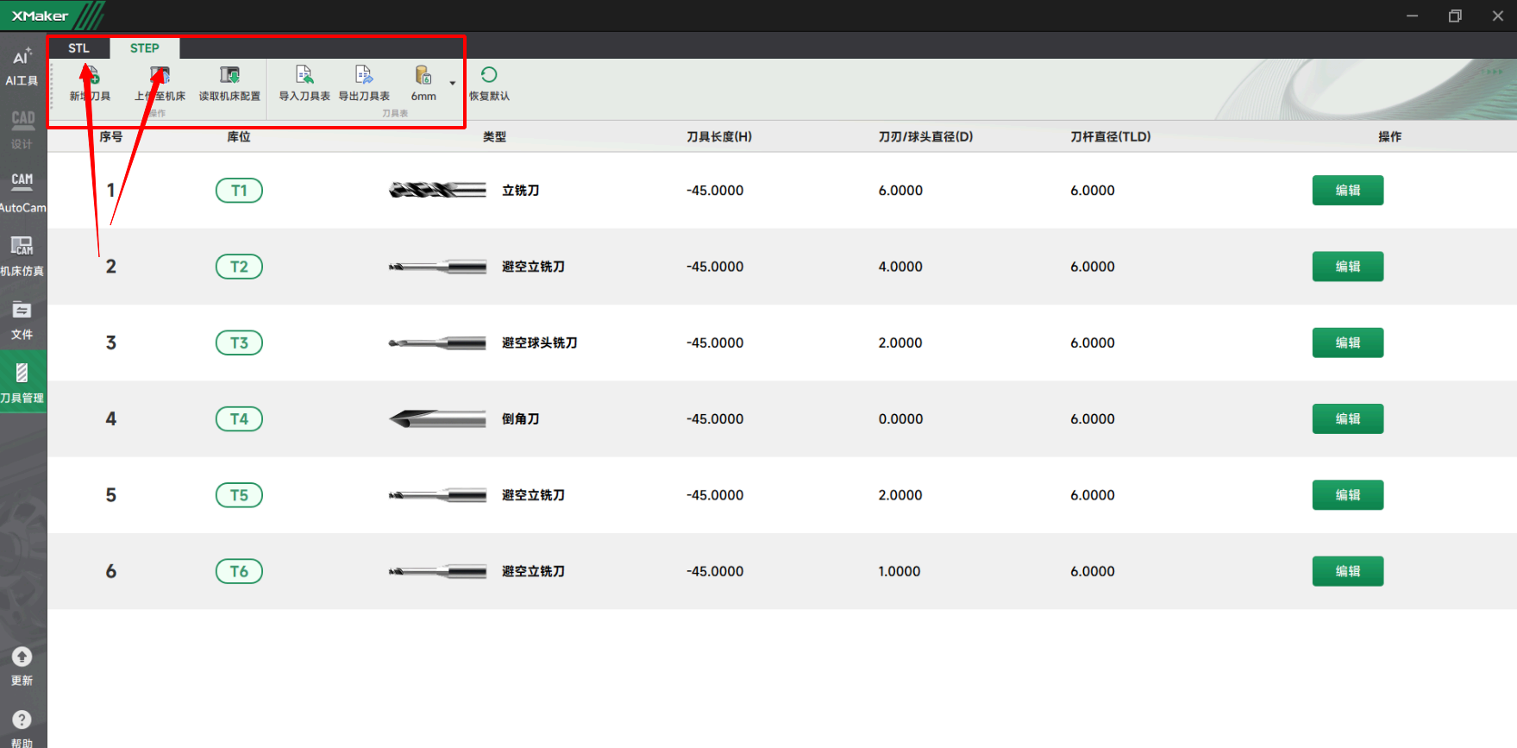This screenshot has height=748, width=1517.
Task: Click the 库位 column header
Action: [239, 137]
